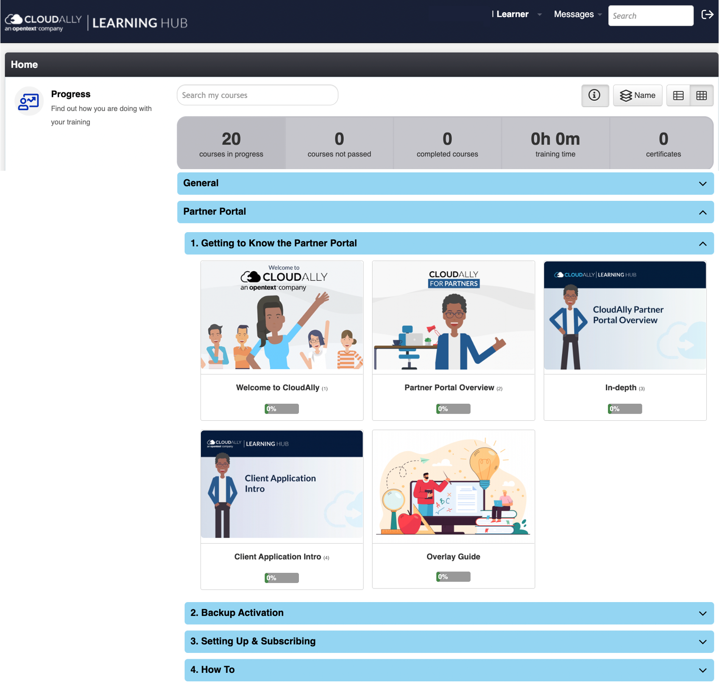Click the Welcome to CloudAlly title
The width and height of the screenshot is (719, 683).
point(278,388)
